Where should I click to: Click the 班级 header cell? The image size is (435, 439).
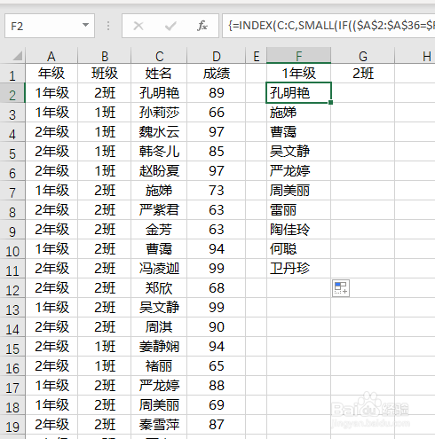[x=105, y=74]
